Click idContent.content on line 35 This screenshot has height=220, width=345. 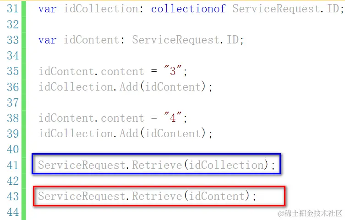[91, 71]
